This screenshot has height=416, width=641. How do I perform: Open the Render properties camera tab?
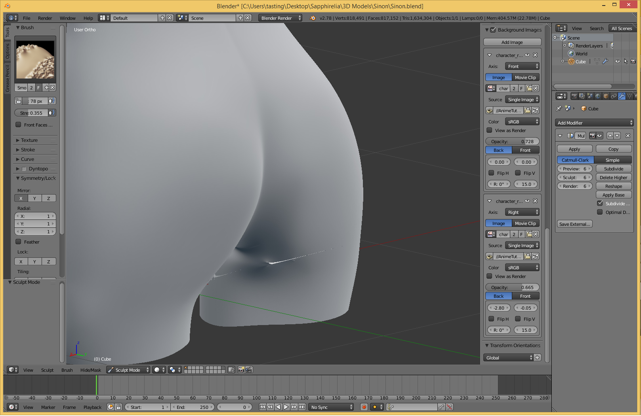574,96
